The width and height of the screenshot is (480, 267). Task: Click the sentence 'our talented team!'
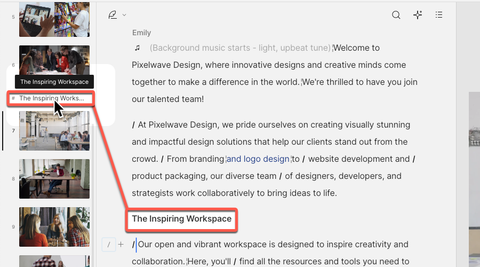click(168, 99)
